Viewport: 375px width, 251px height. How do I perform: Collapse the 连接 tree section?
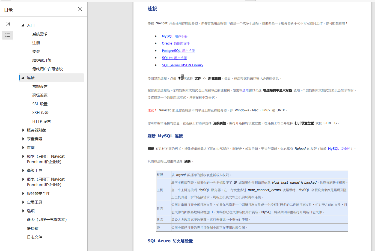click(23, 78)
